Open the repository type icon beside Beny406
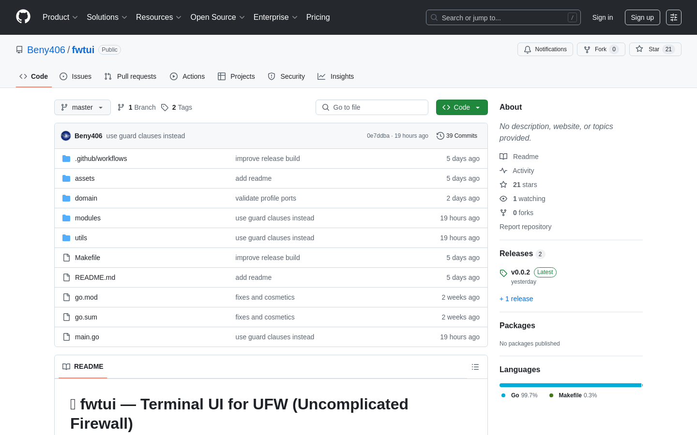Viewport: 697px width, 435px height. (19, 50)
